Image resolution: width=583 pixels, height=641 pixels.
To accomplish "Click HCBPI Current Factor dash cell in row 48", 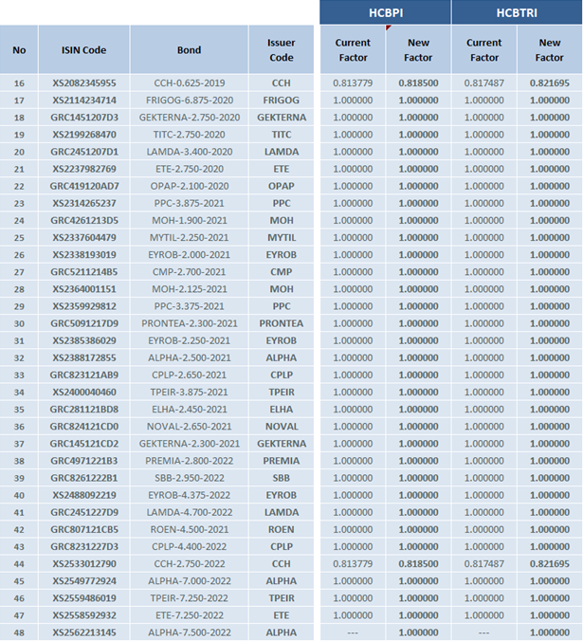I will (x=353, y=632).
